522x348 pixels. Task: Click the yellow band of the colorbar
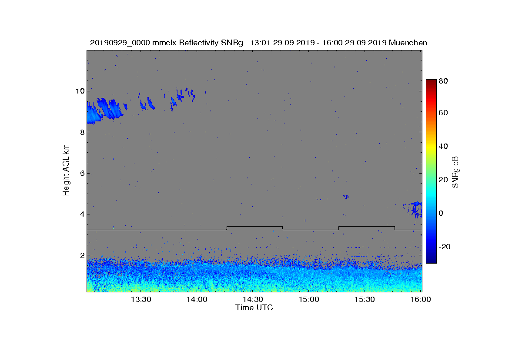click(x=431, y=148)
